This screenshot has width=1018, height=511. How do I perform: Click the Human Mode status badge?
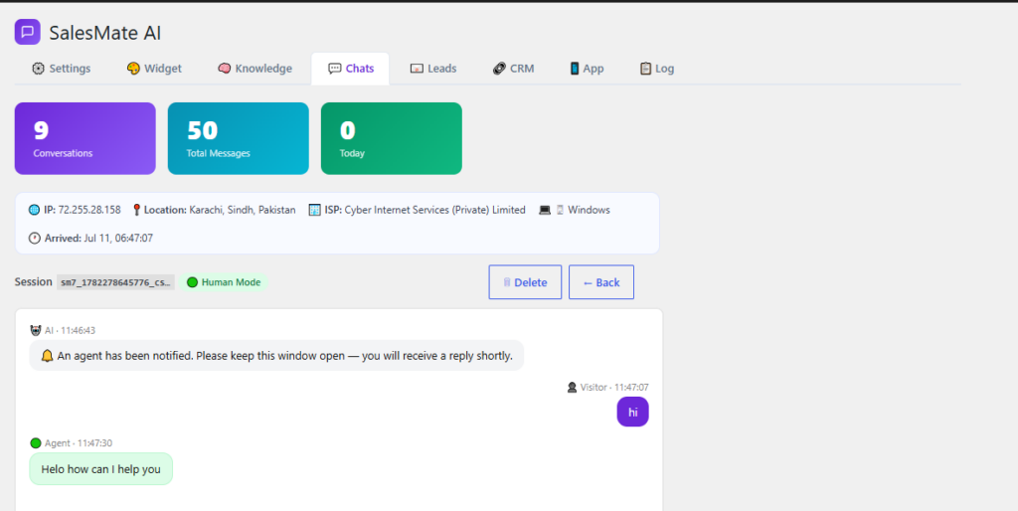224,282
